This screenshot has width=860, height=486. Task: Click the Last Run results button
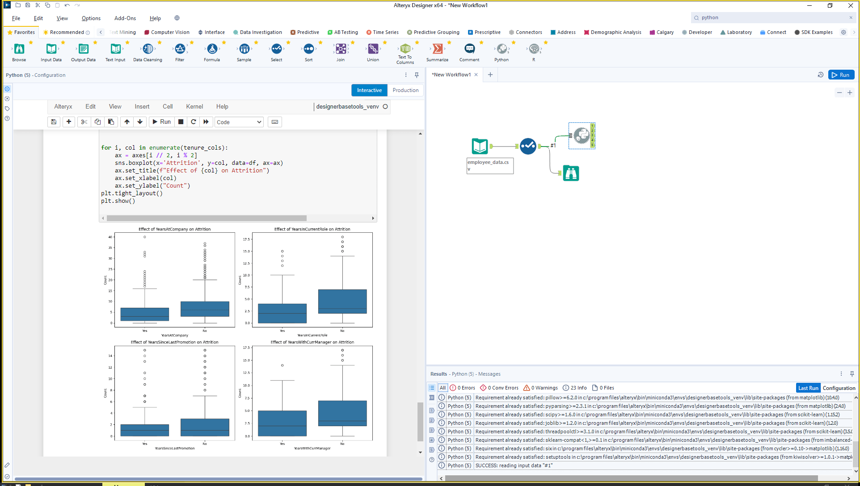click(808, 388)
